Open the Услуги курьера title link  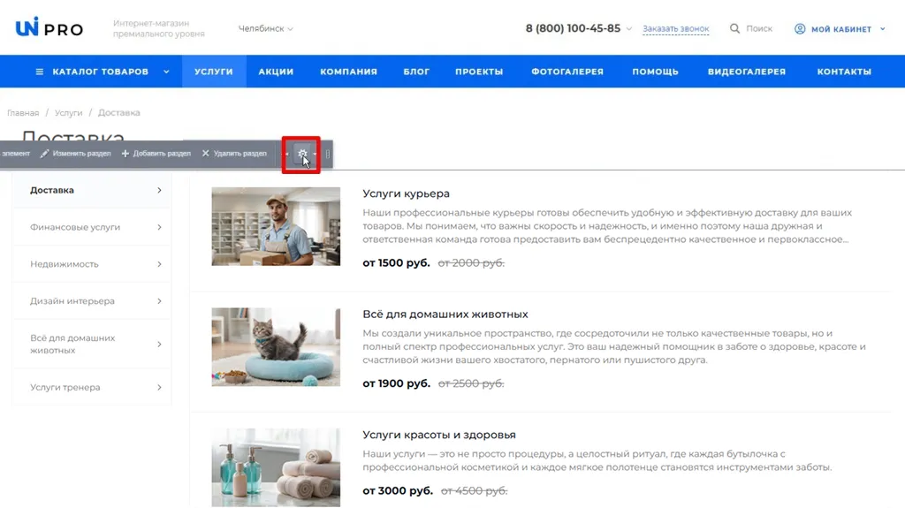[x=406, y=193]
